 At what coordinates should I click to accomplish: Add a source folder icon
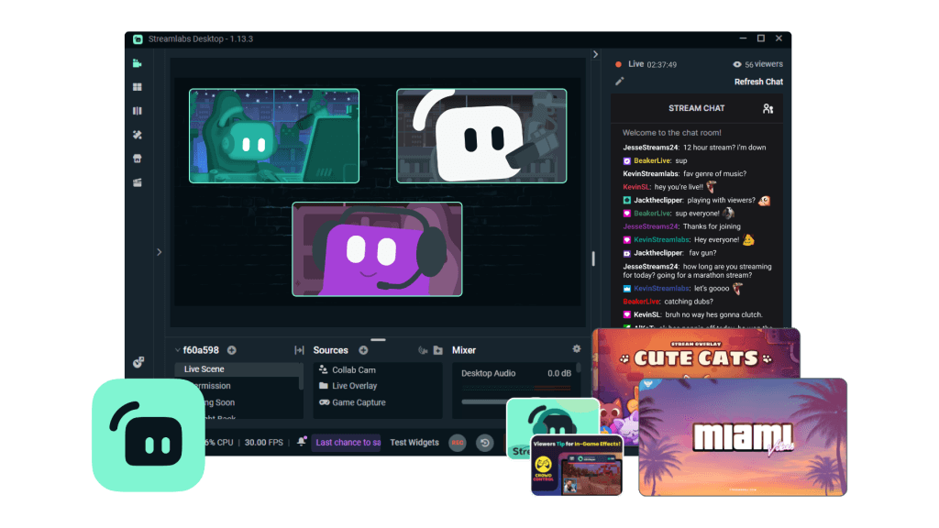[437, 350]
